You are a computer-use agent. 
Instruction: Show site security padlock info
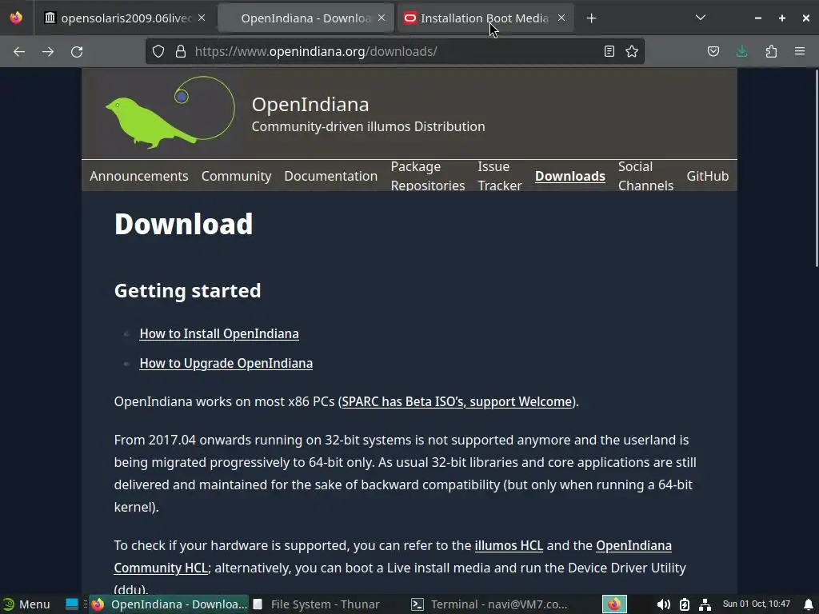181,51
